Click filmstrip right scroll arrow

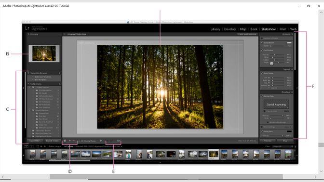297,156
